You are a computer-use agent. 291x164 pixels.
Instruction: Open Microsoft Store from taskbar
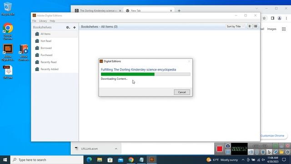[110, 160]
